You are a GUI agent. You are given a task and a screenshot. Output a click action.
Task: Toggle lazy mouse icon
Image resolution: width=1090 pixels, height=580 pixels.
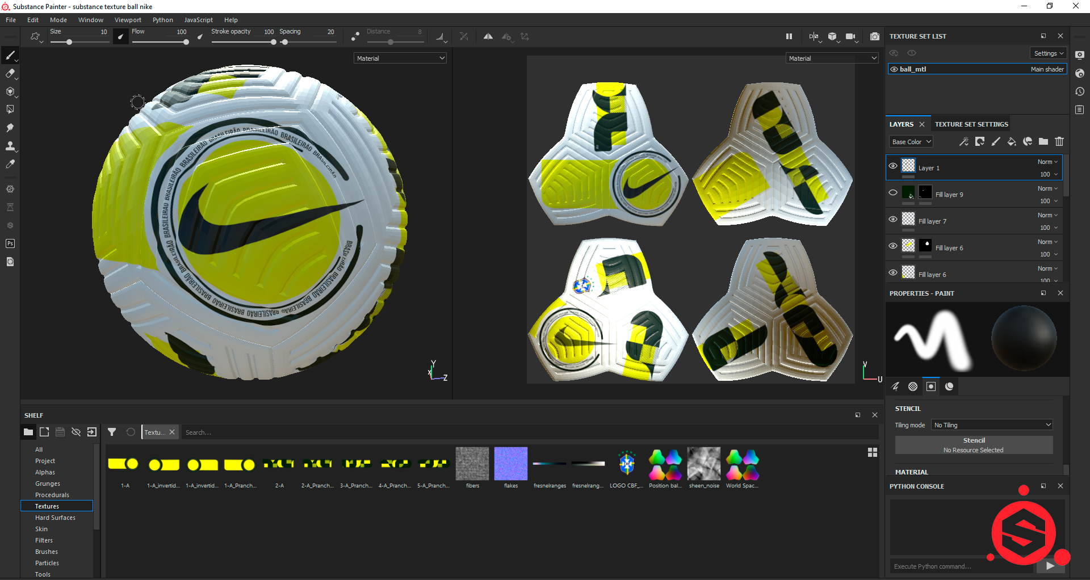tap(355, 36)
